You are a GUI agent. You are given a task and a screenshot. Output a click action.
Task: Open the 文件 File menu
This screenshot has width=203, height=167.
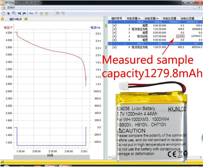click(x=11, y=7)
